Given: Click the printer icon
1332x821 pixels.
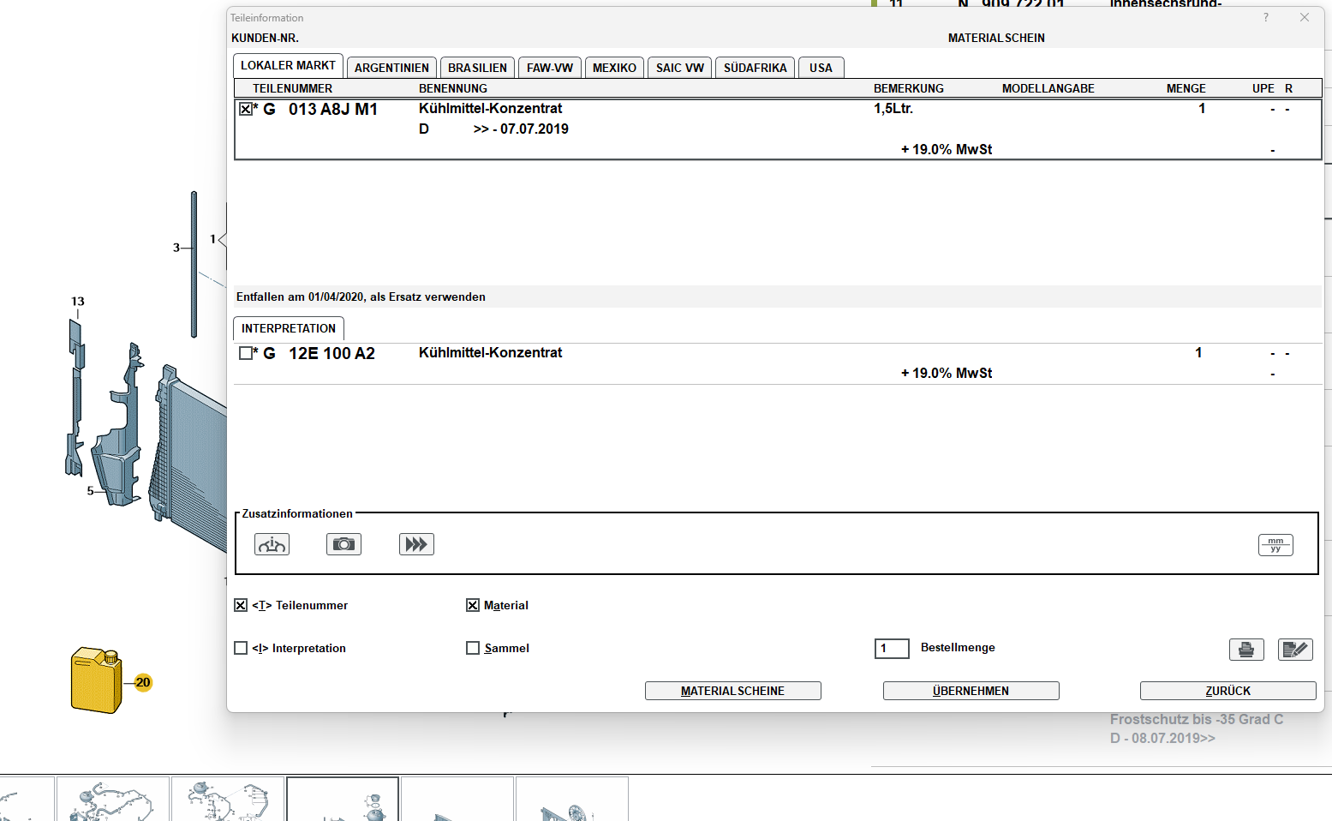Looking at the screenshot, I should [1245, 650].
